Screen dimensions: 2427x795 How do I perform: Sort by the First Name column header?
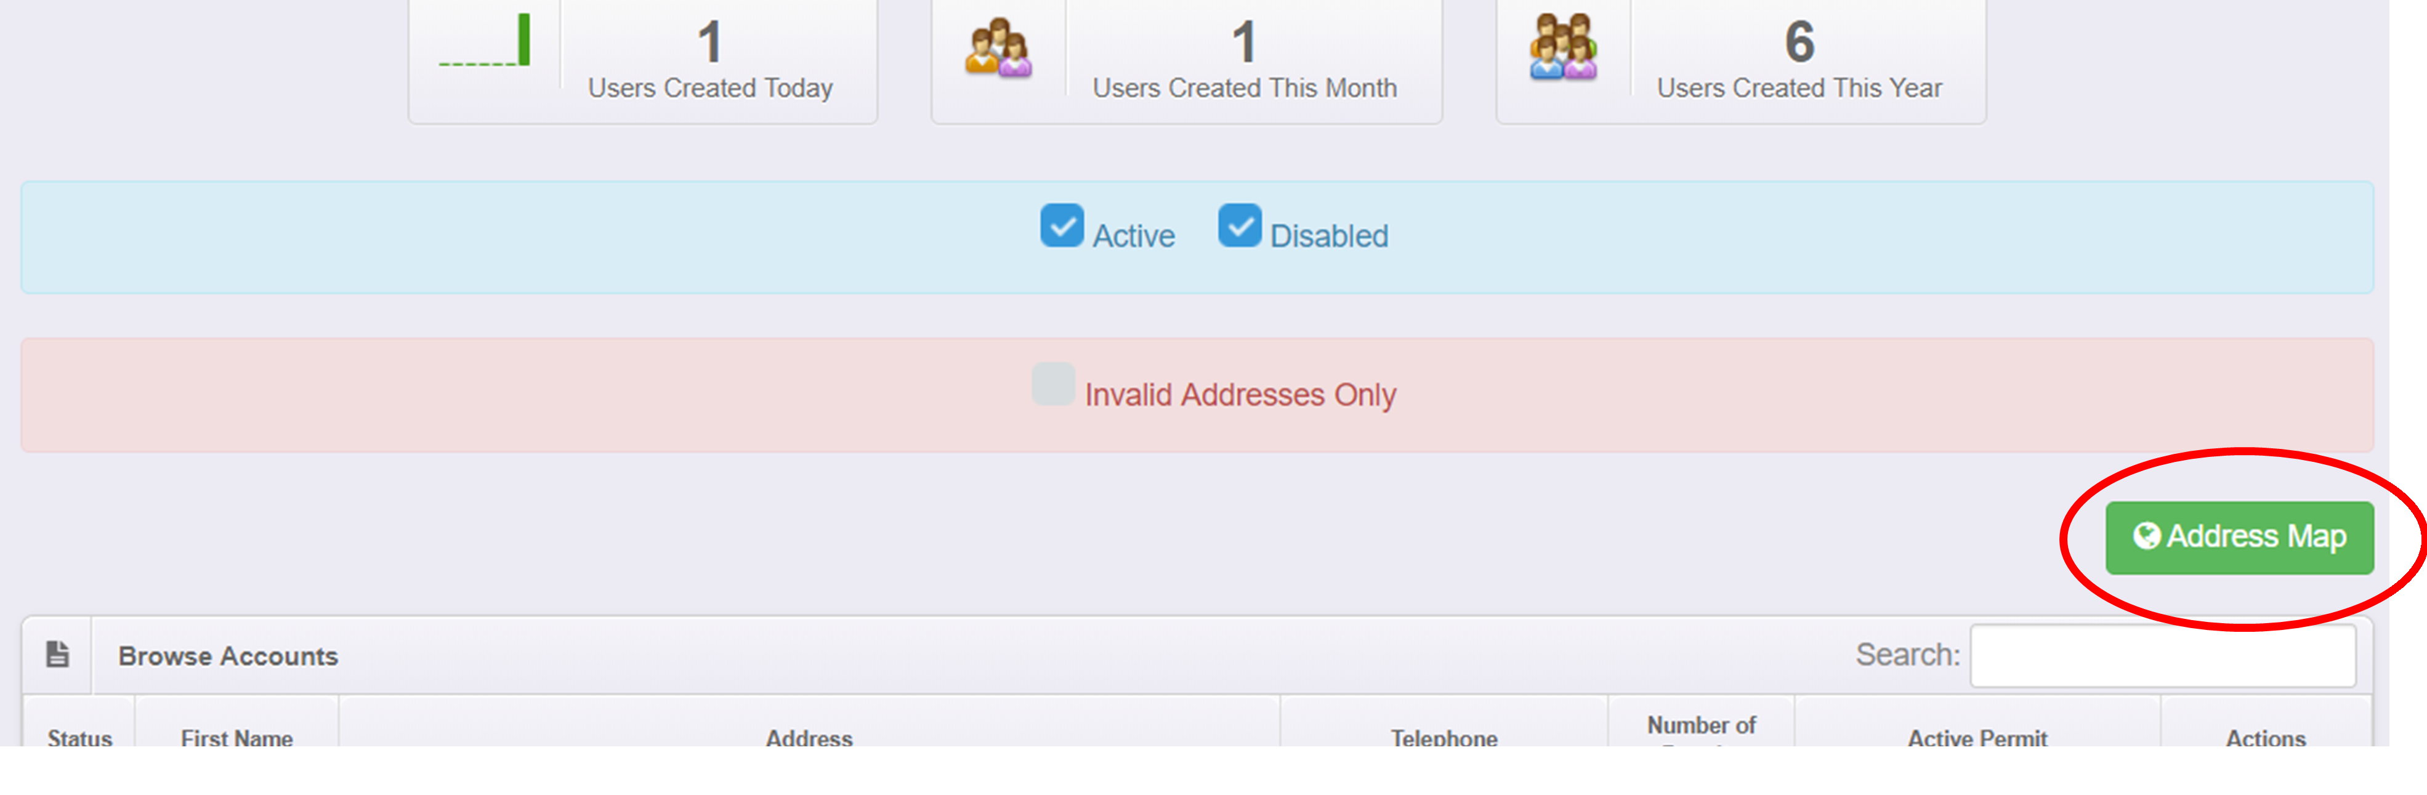(236, 736)
